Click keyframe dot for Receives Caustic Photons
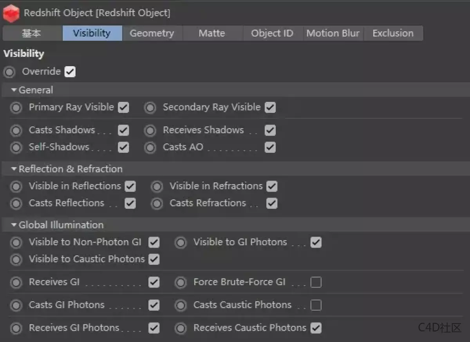This screenshot has width=470, height=342. [x=181, y=328]
